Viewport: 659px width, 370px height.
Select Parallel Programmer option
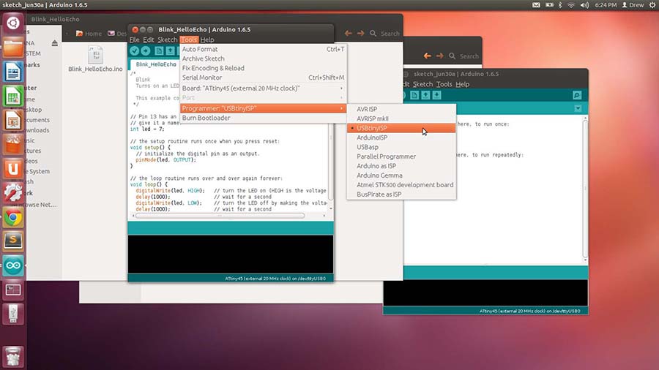pyautogui.click(x=401, y=156)
